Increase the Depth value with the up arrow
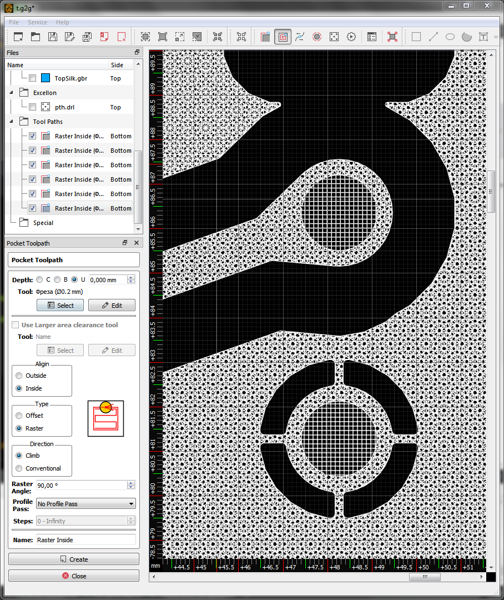The height and width of the screenshot is (600, 504). point(131,277)
